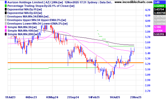The width and height of the screenshot is (166, 100).
Task: Click the 3.50 price axis label
Action: click(148, 48)
